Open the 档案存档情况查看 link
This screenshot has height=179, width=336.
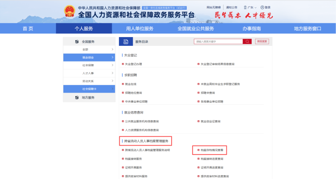212,150
